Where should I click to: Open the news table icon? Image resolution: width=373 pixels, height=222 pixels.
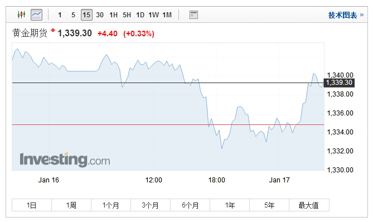[x=193, y=15]
